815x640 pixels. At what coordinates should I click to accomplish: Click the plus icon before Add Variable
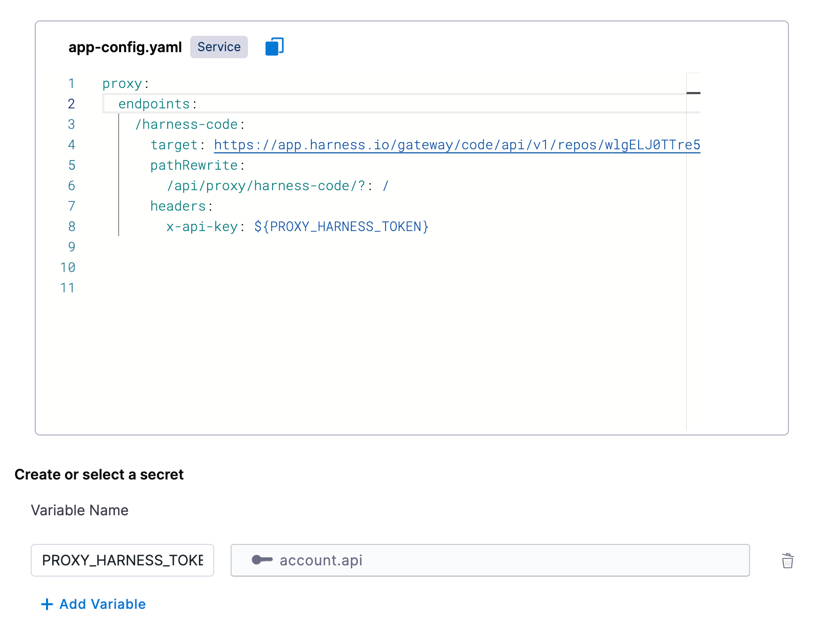47,604
